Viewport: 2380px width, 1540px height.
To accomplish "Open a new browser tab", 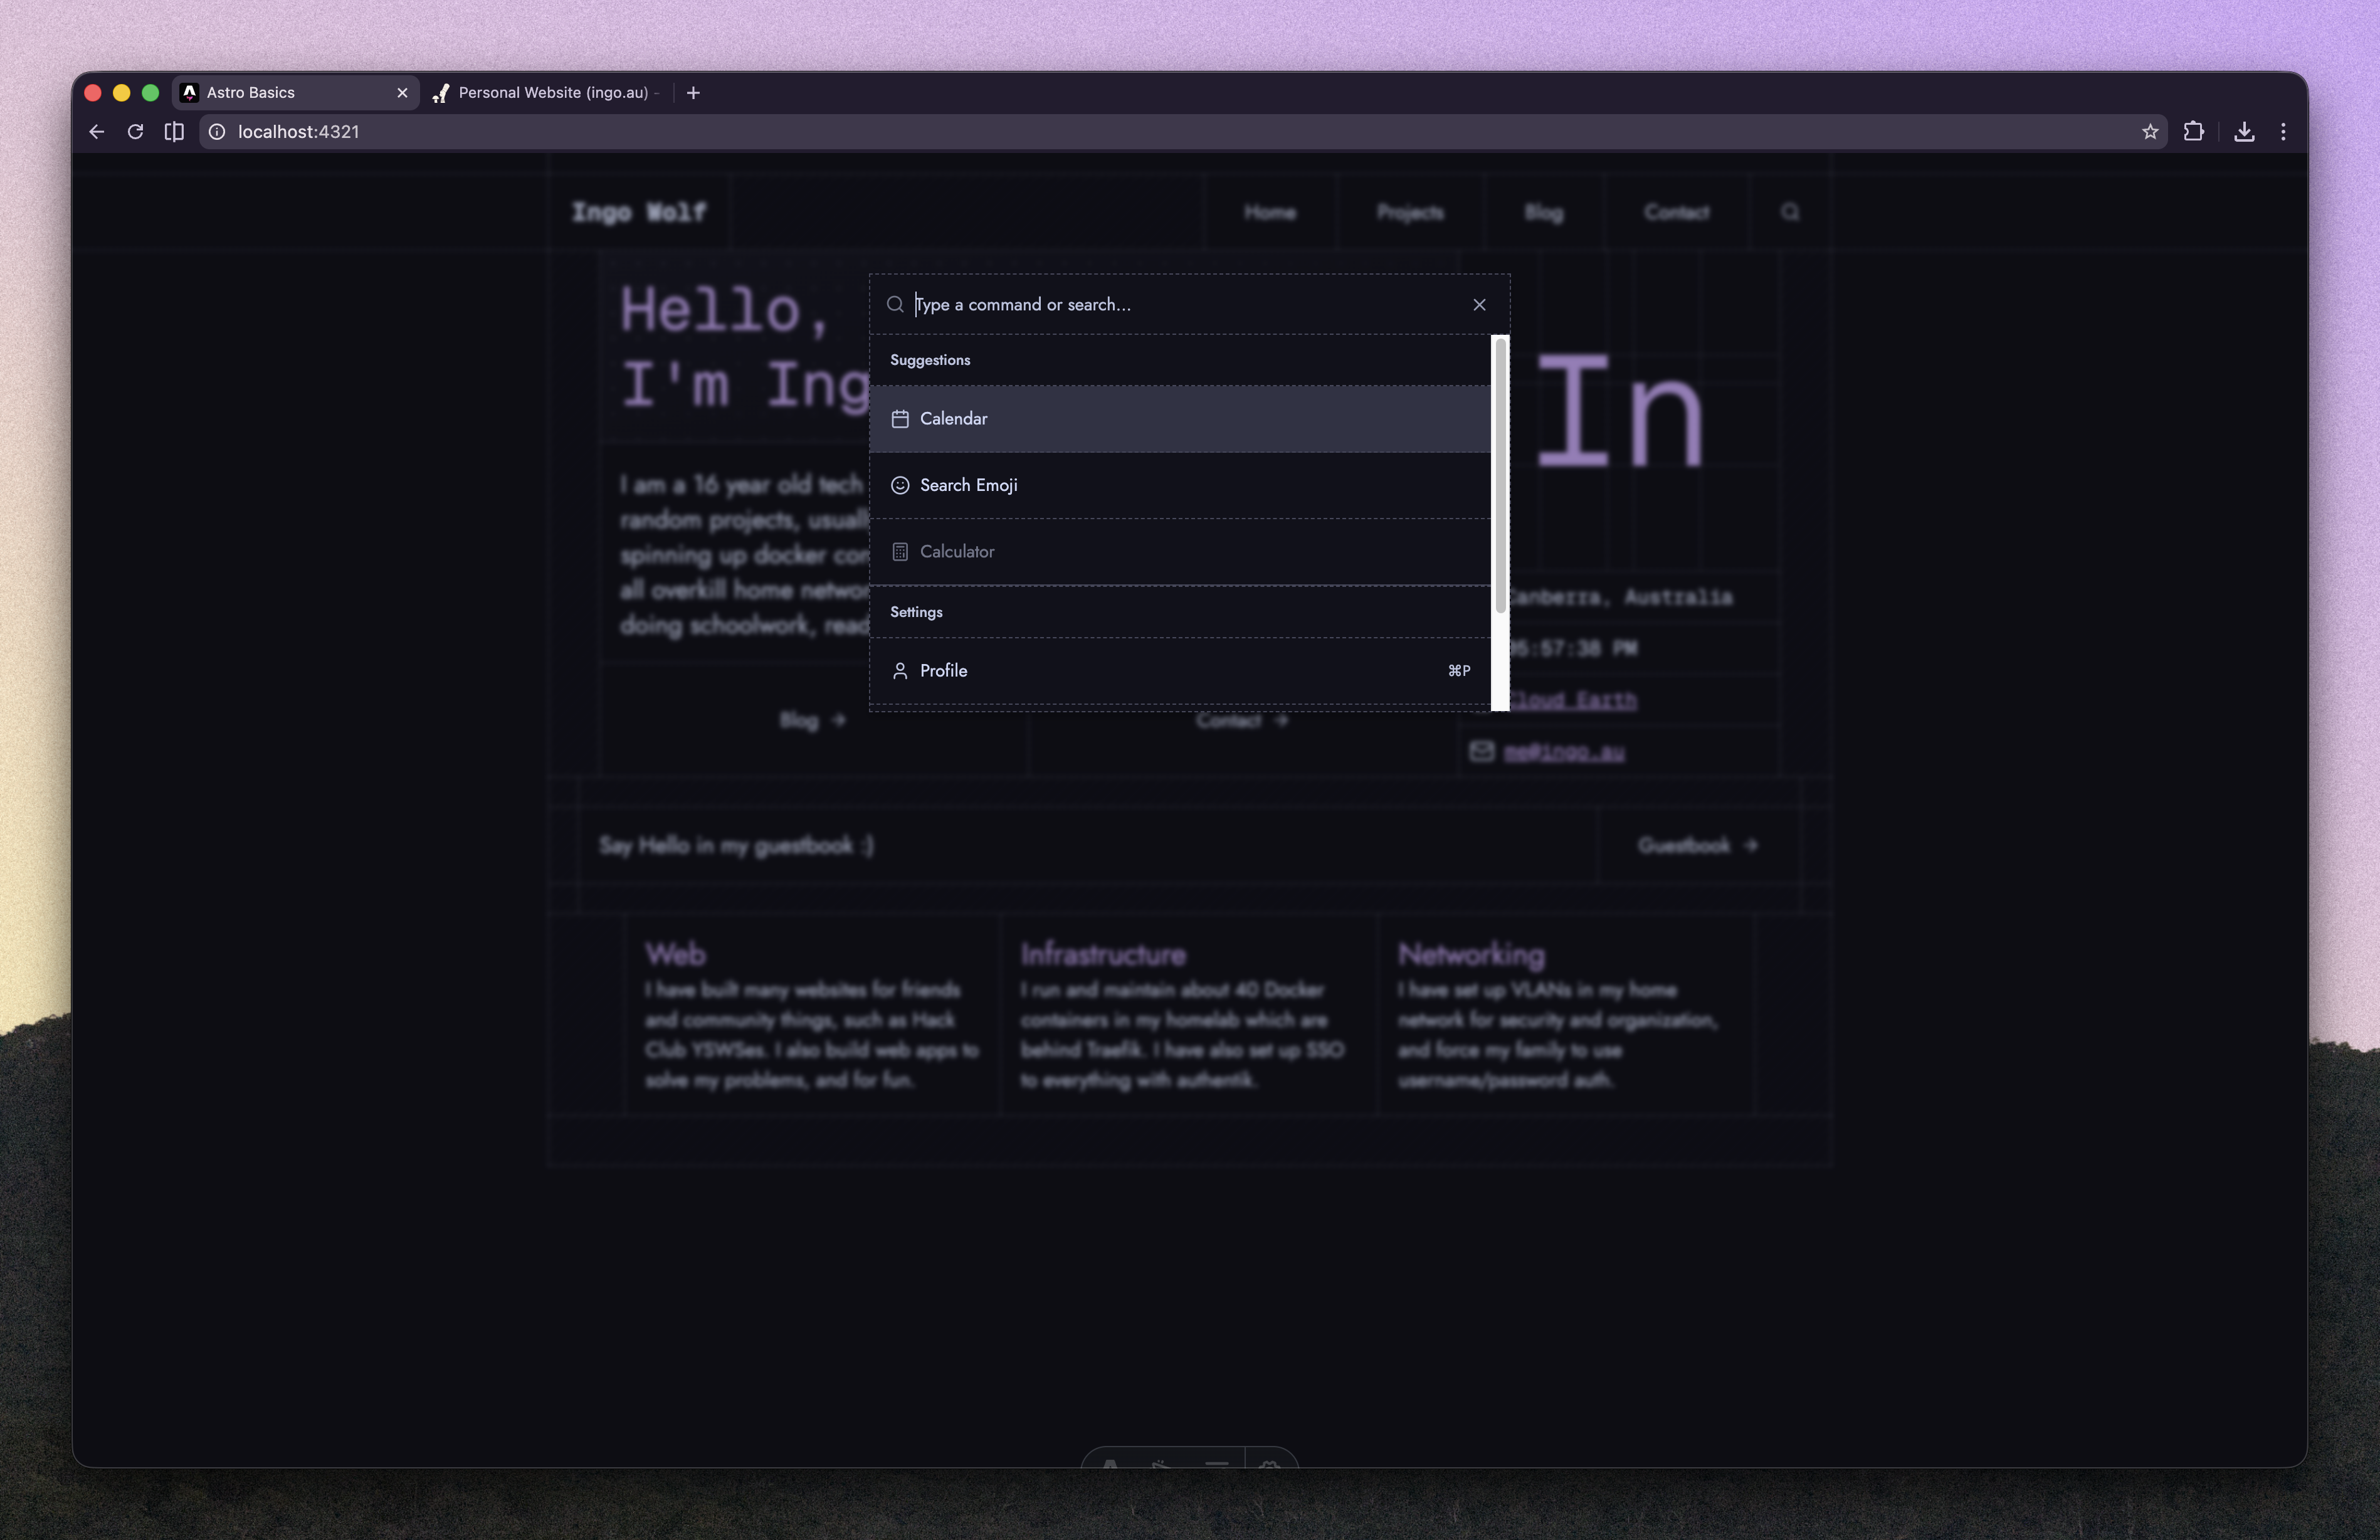I will pyautogui.click(x=693, y=93).
